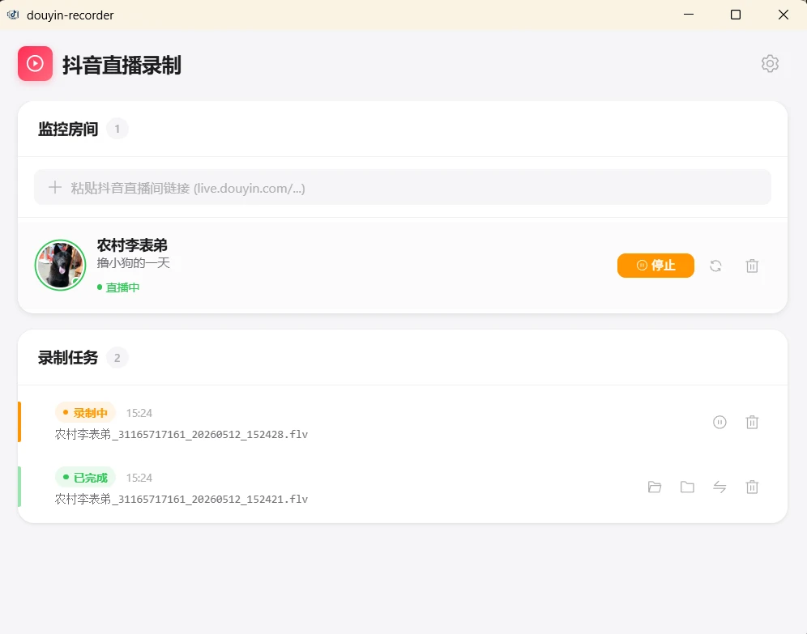Refresh the 农村李表弟 room status

point(715,266)
